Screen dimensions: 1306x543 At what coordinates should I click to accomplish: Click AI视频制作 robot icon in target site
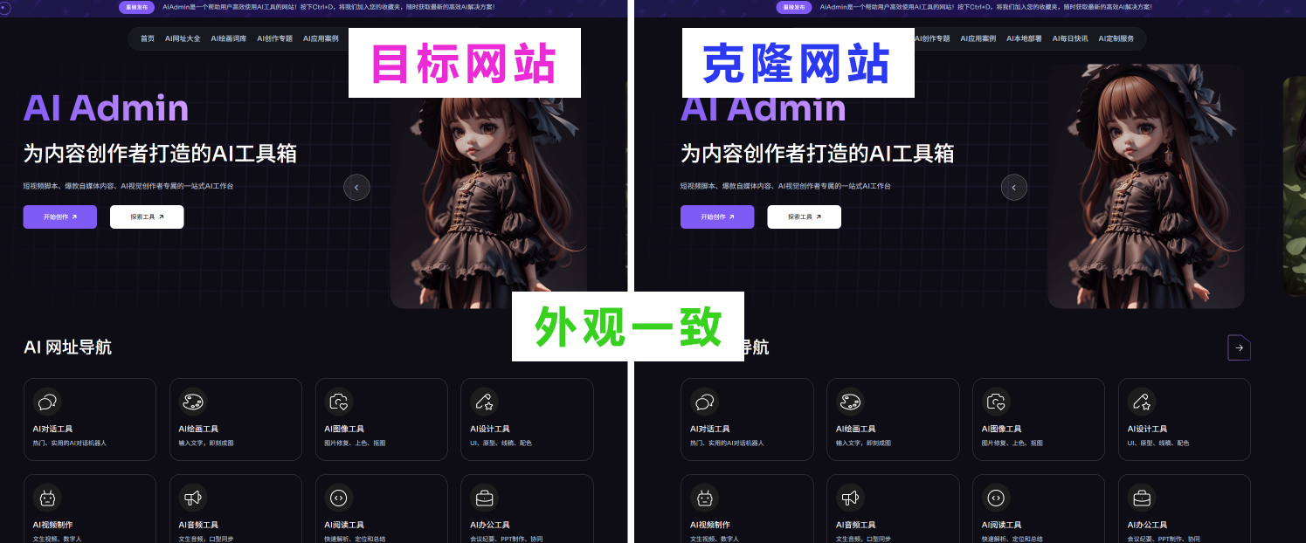pos(47,498)
